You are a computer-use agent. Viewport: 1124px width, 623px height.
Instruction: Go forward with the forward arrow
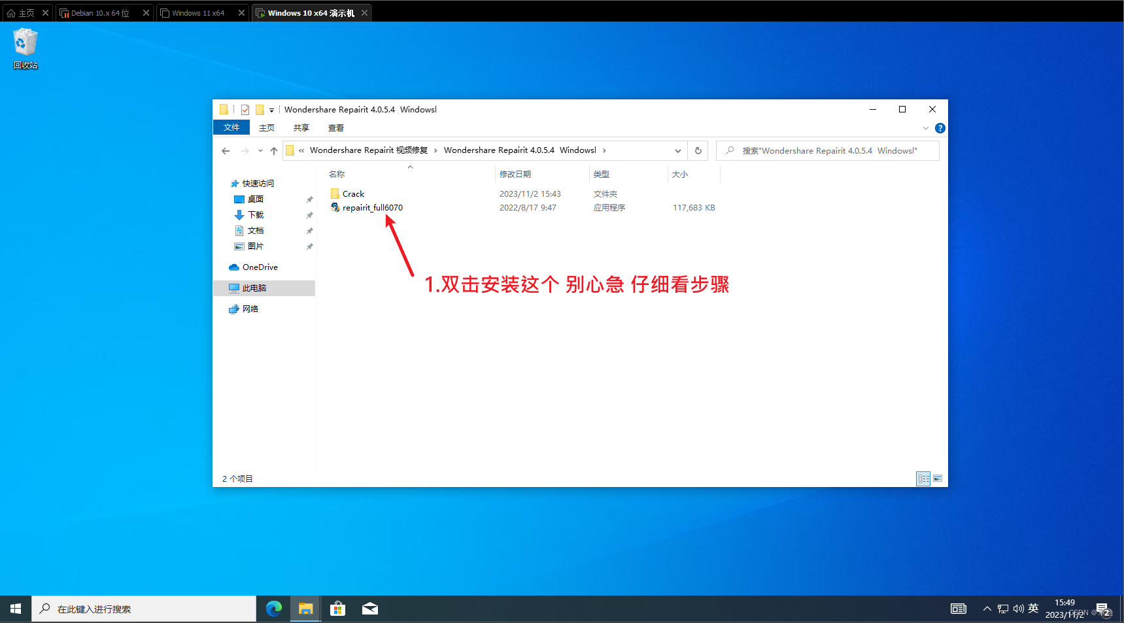click(245, 151)
